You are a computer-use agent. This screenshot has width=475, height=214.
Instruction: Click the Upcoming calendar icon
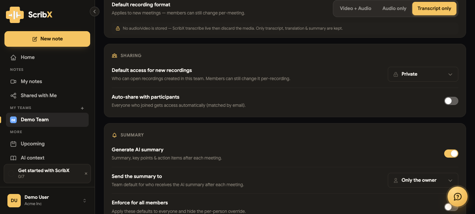point(13,144)
